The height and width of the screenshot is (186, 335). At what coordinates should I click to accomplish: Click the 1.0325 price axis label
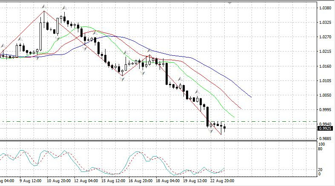point(325,23)
